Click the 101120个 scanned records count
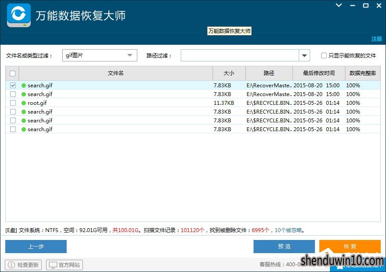Screen dimensions: 386x272 (x=193, y=230)
